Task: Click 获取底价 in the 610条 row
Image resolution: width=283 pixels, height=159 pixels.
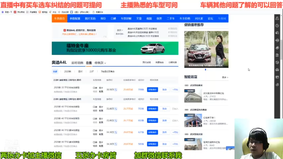Action: coord(152,121)
